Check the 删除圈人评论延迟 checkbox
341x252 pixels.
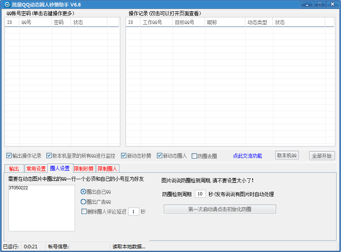(84, 211)
